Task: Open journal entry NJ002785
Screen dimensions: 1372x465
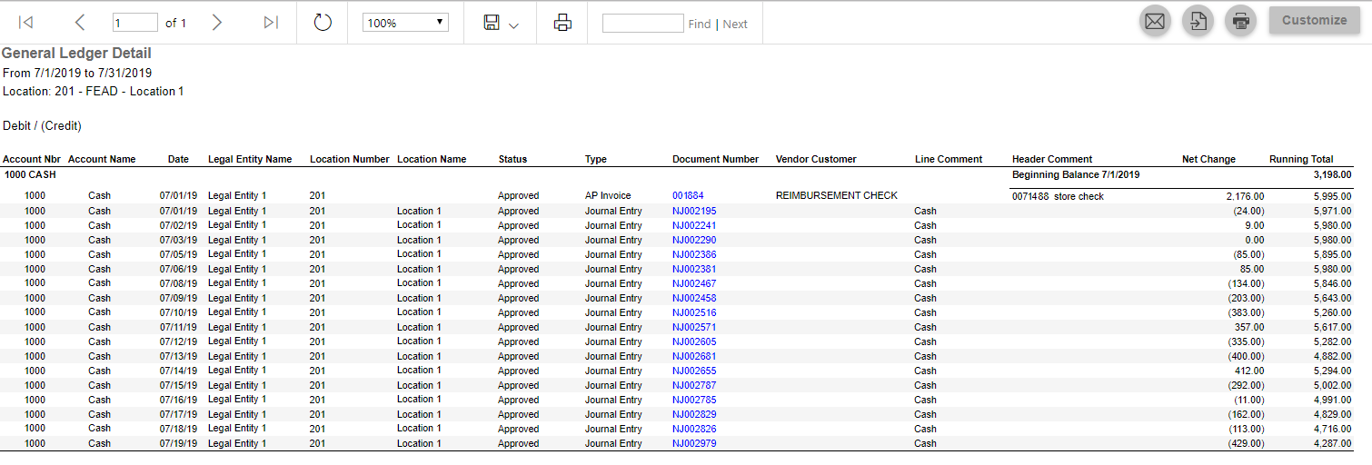Action: pyautogui.click(x=694, y=400)
